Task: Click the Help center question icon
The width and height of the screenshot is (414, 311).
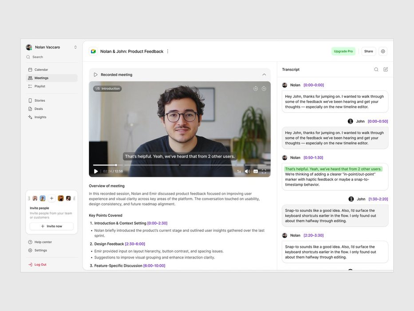Action: point(30,242)
